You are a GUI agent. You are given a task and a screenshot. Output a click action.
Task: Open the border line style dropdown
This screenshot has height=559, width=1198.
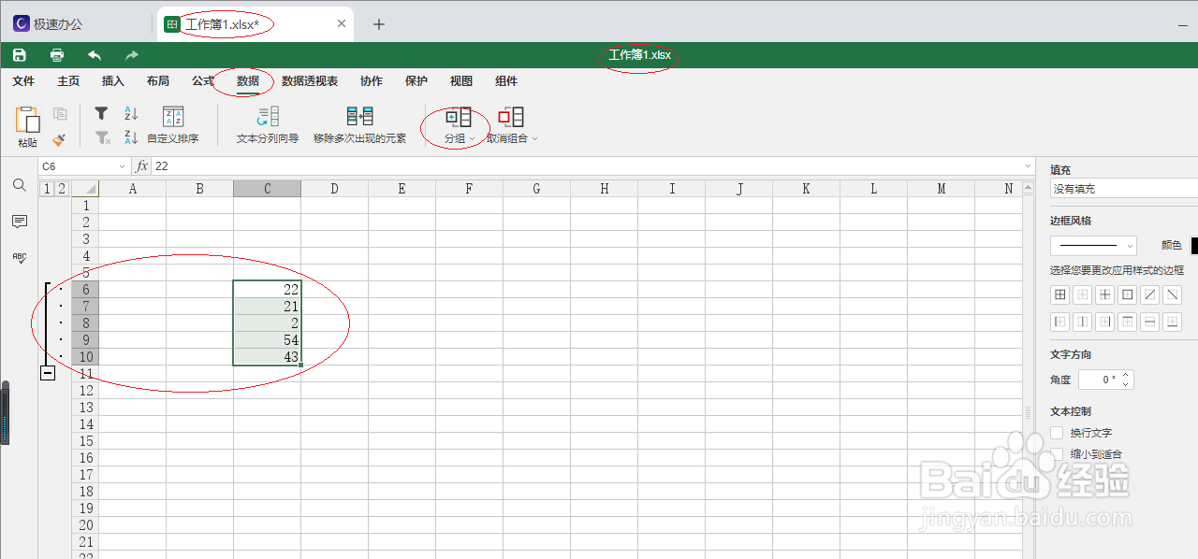1093,246
